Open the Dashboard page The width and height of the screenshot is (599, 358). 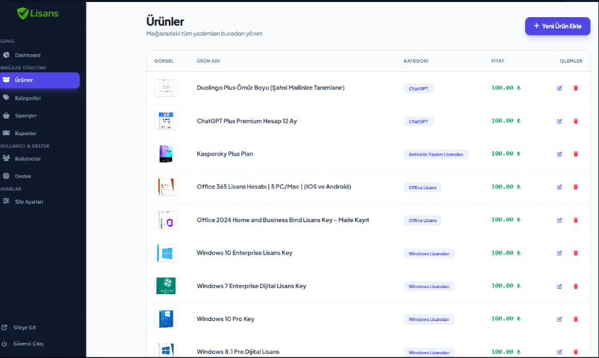click(x=27, y=55)
